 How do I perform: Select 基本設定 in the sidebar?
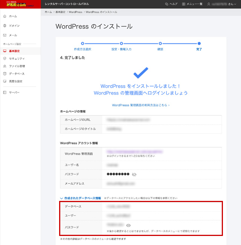(x=14, y=51)
